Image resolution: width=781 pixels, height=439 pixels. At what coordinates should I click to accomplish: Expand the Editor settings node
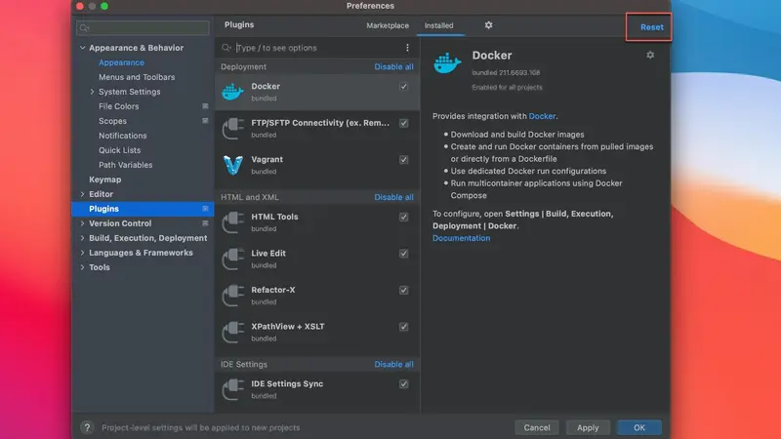pos(82,194)
